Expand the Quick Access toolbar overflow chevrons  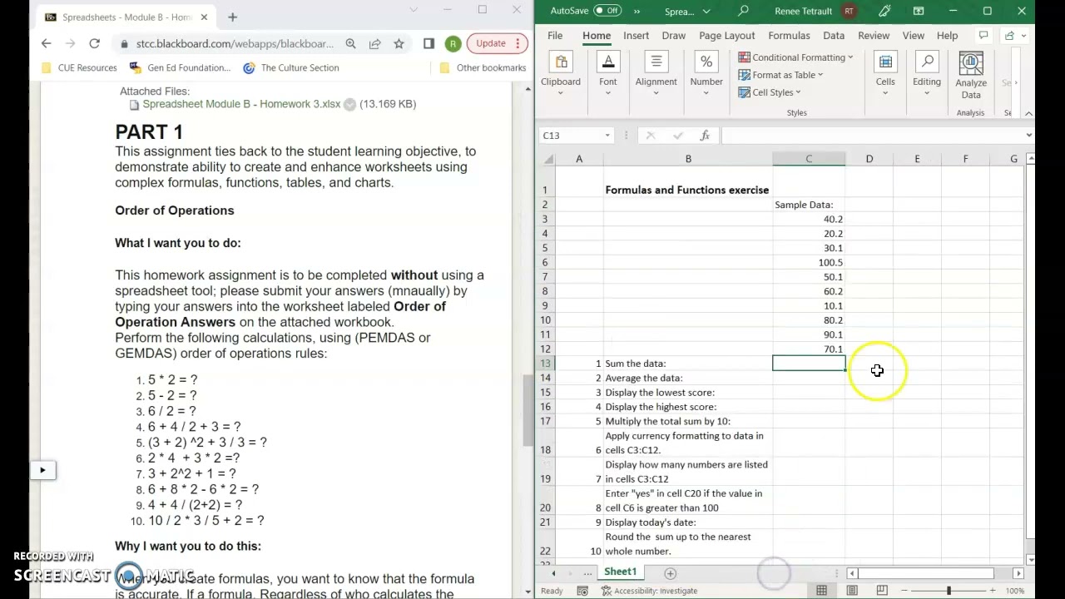[x=637, y=11]
